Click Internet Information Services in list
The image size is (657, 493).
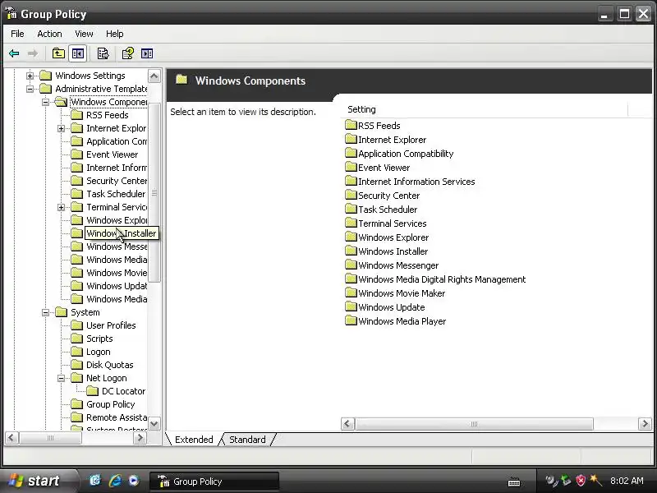(416, 182)
